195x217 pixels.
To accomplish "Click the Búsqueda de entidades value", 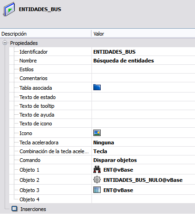I will pyautogui.click(x=123, y=61).
